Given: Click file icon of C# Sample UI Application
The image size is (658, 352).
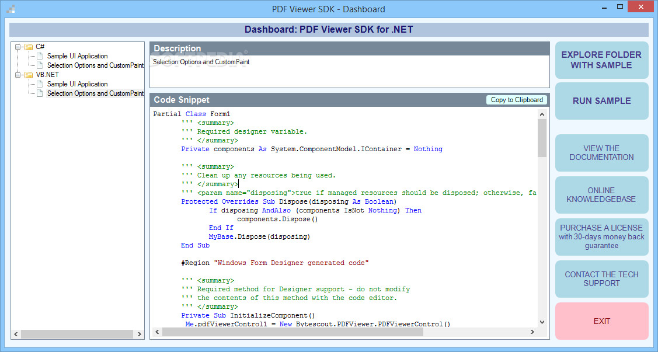Looking at the screenshot, I should [x=40, y=56].
